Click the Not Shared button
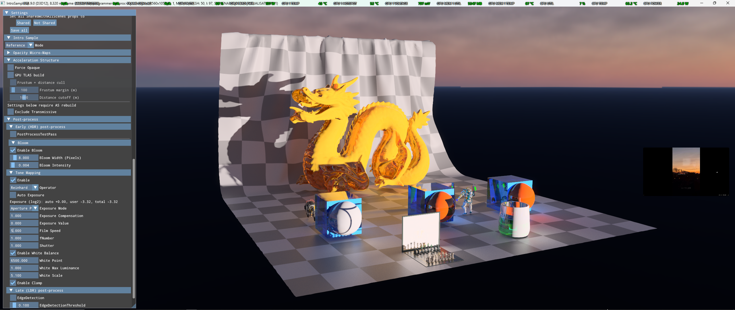The width and height of the screenshot is (735, 310). point(45,23)
